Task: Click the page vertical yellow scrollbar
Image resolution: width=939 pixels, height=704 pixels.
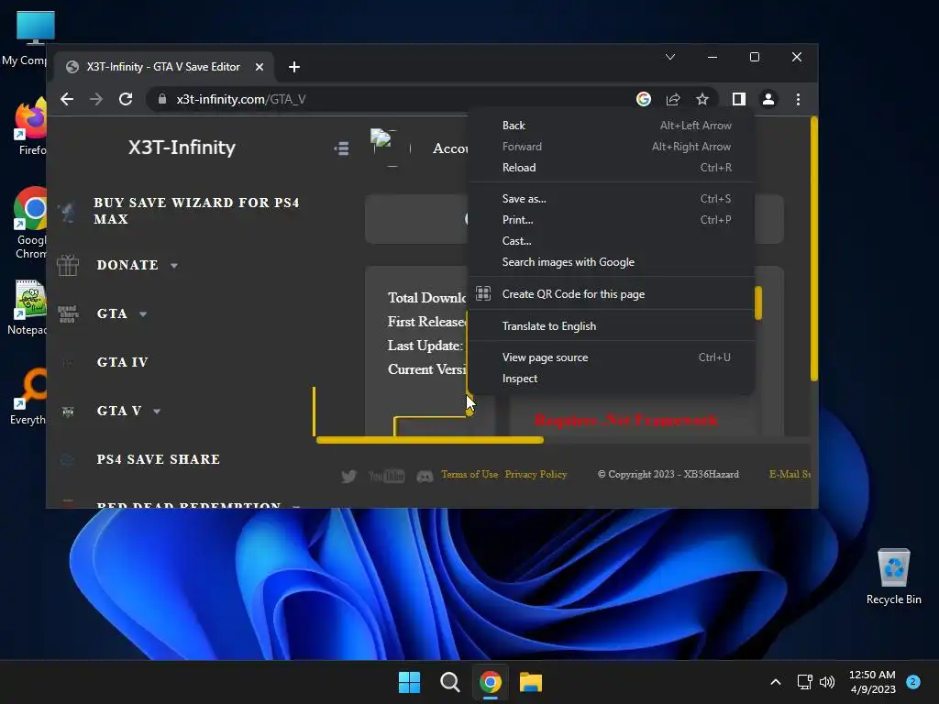Action: [x=814, y=248]
